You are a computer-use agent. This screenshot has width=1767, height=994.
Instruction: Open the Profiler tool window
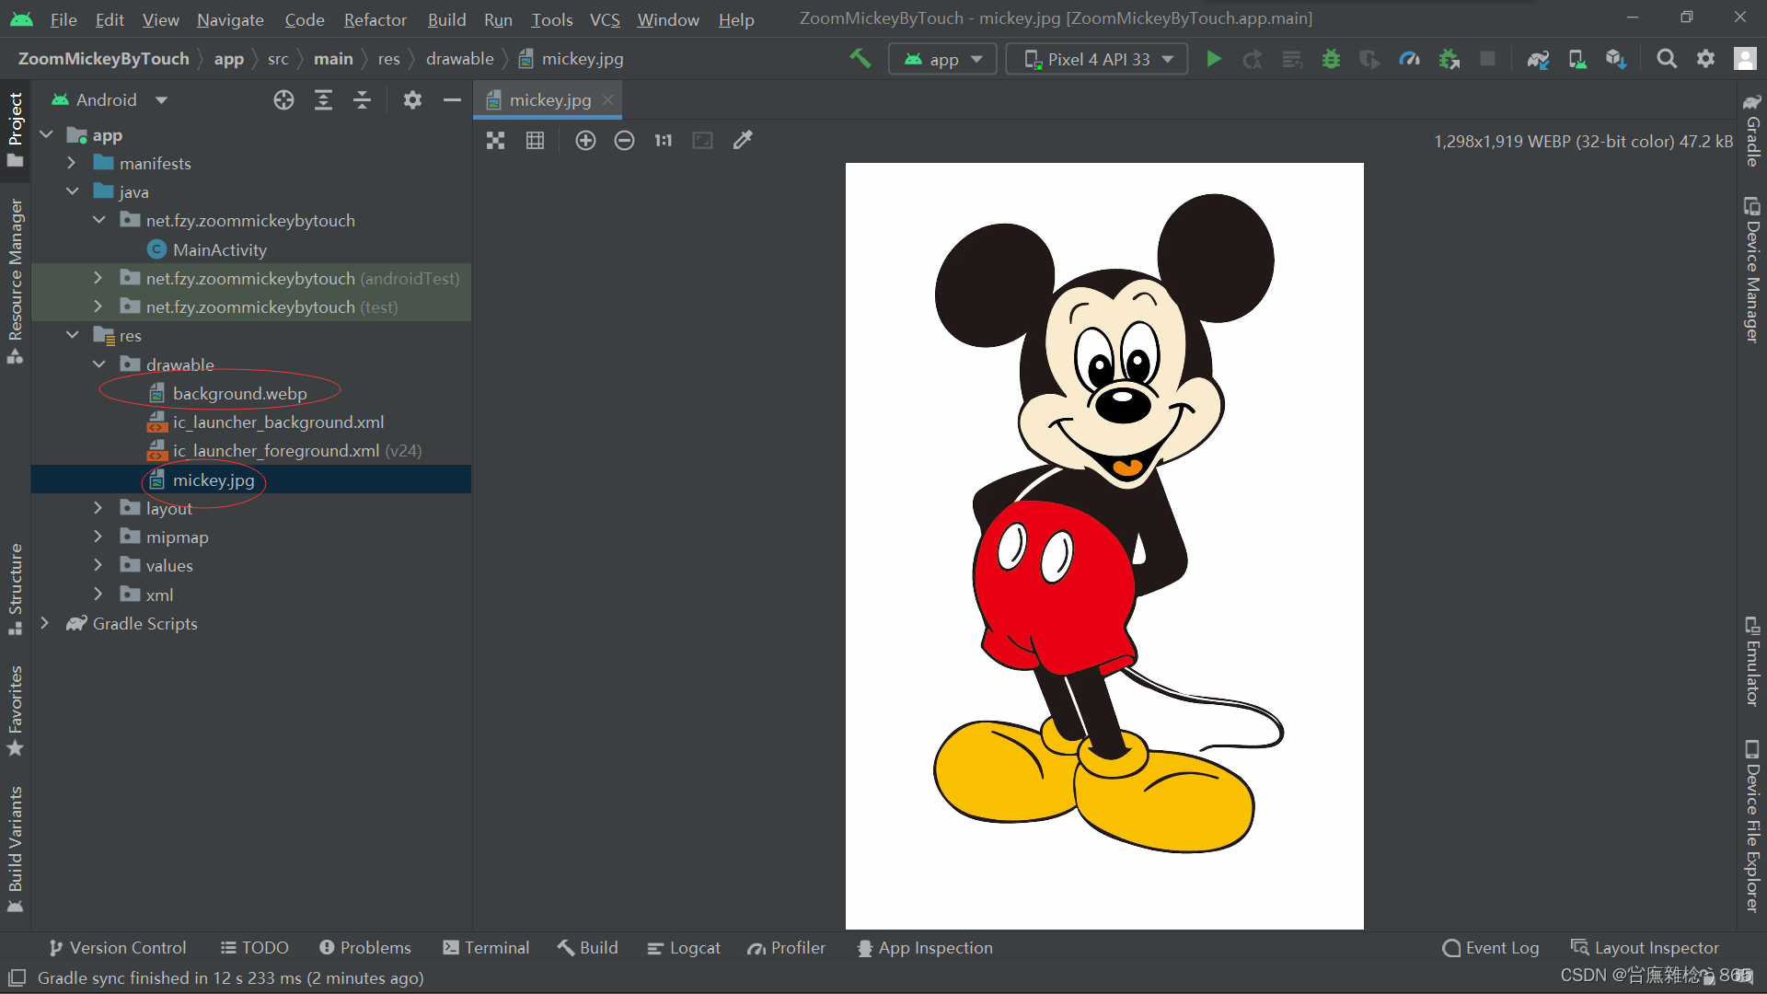787,948
